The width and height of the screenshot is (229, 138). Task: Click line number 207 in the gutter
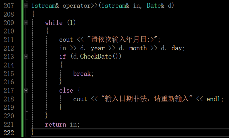[9, 6]
